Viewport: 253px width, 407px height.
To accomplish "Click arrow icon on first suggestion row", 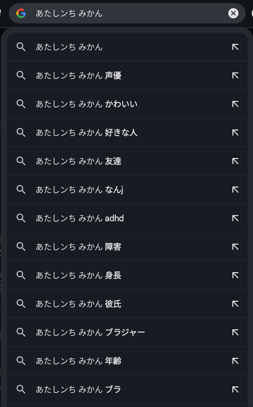I will click(x=235, y=47).
